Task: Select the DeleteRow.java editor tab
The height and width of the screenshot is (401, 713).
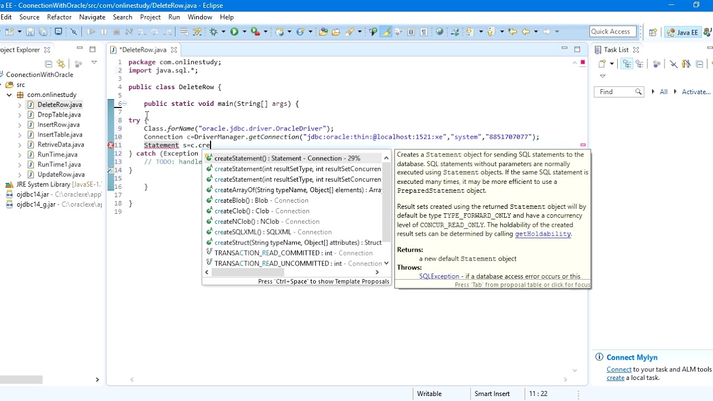Action: pyautogui.click(x=143, y=50)
